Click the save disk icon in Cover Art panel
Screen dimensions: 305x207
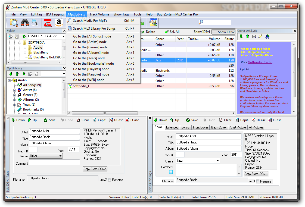click(x=254, y=36)
